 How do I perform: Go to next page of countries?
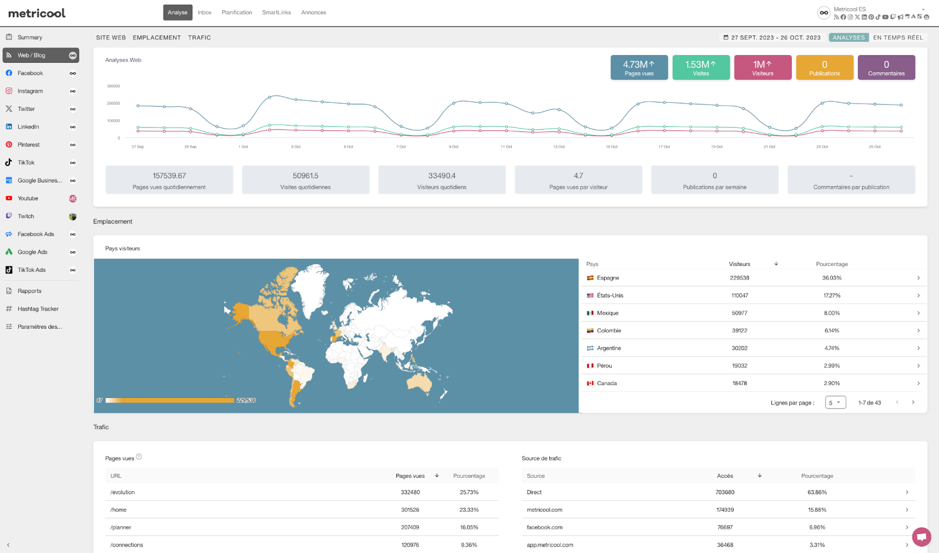coord(913,402)
